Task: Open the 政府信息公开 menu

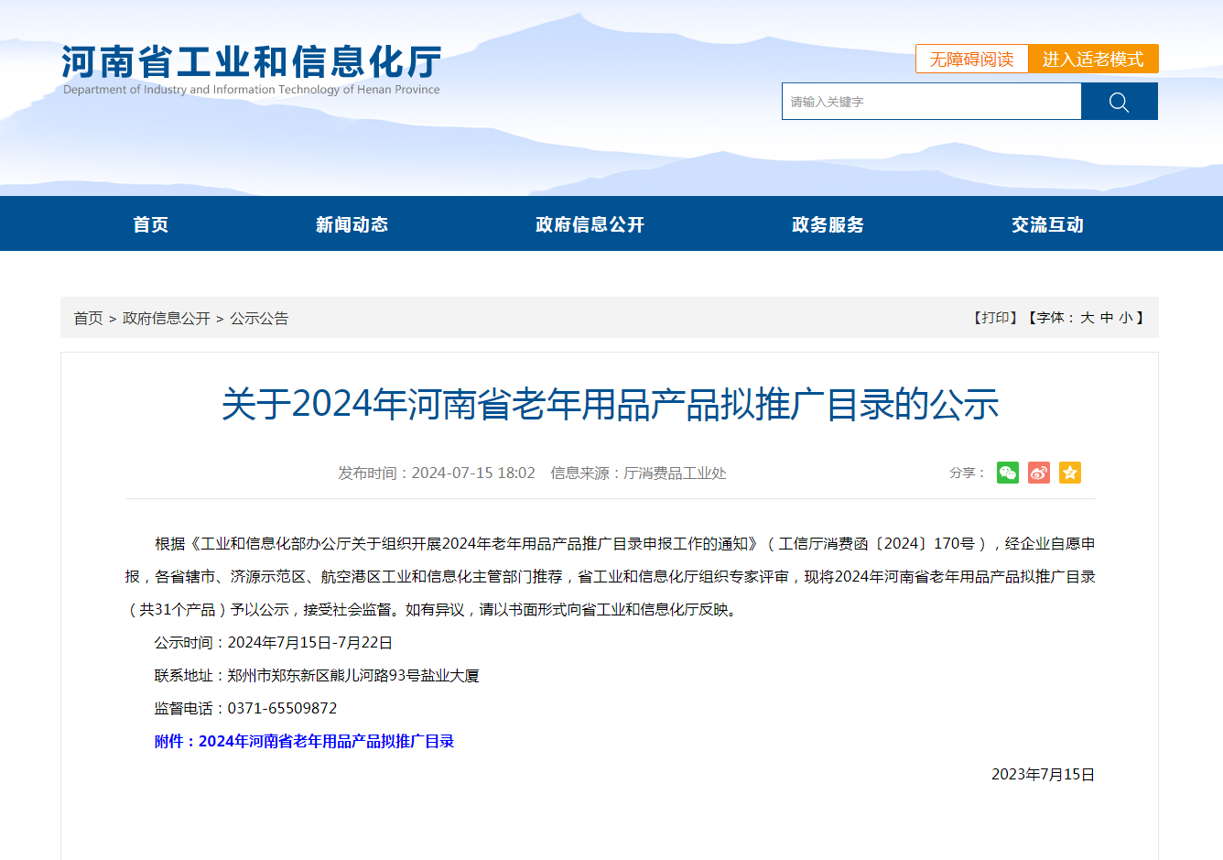Action: (x=589, y=224)
